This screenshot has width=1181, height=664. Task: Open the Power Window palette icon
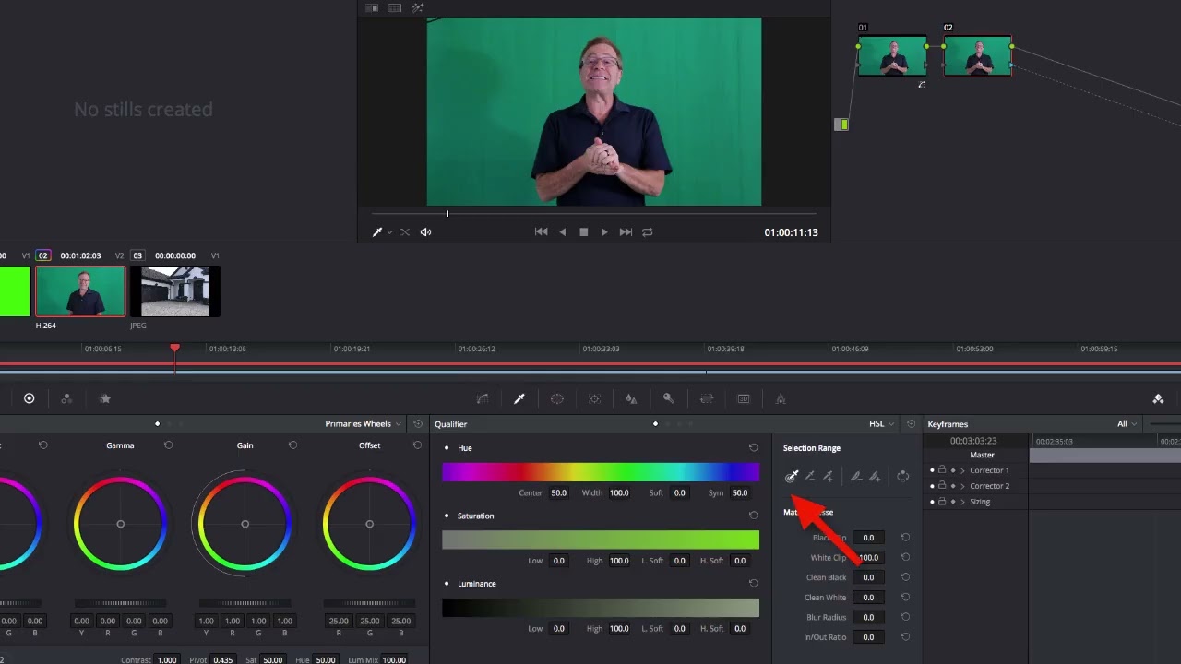click(557, 398)
